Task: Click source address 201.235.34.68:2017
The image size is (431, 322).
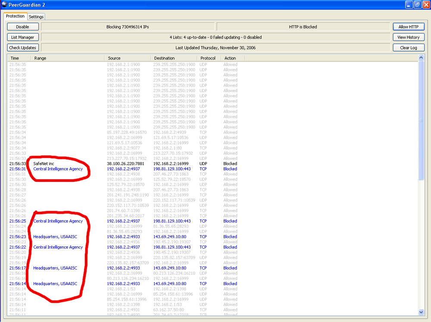Action: 125,216
